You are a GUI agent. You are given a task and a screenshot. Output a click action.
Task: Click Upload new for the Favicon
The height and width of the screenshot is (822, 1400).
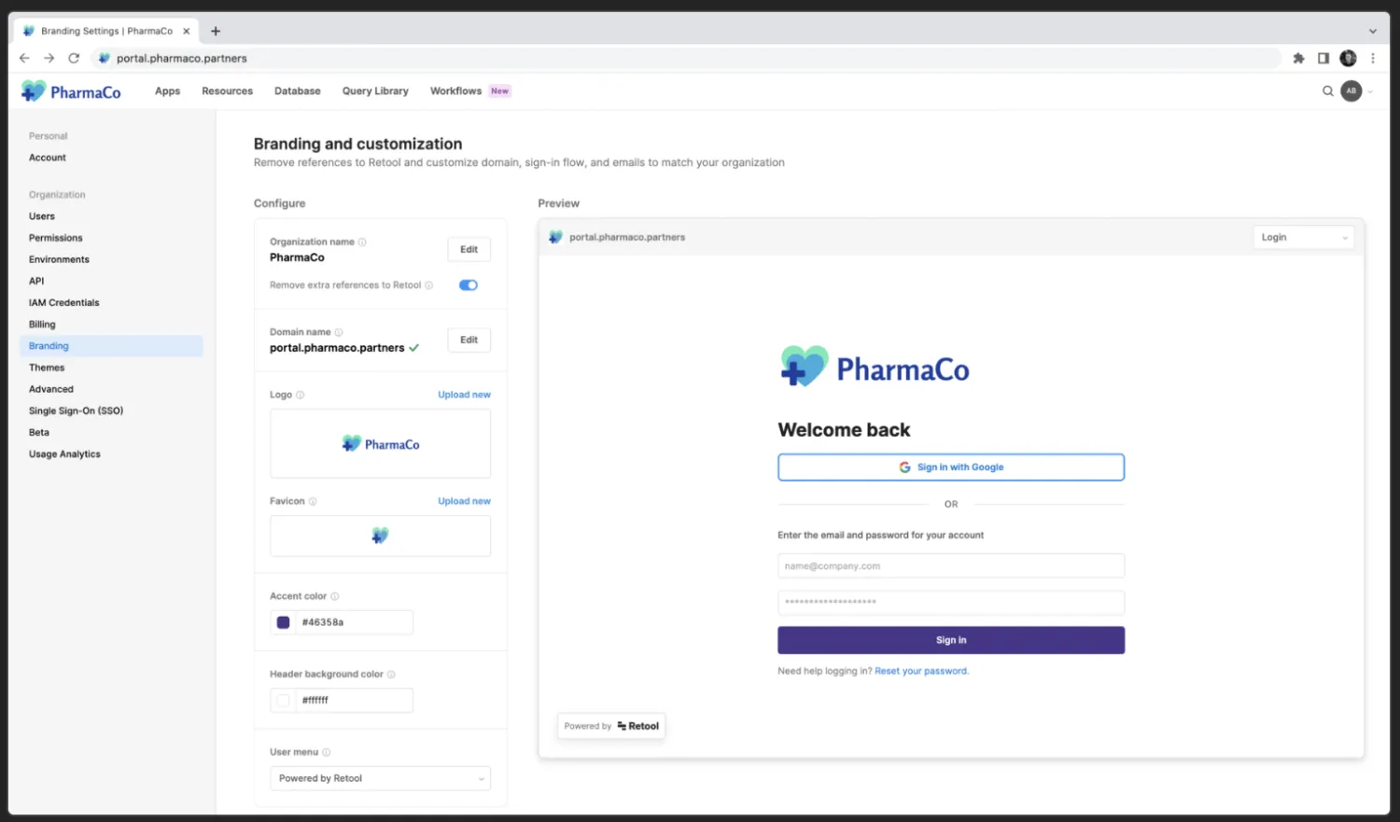[x=464, y=501]
